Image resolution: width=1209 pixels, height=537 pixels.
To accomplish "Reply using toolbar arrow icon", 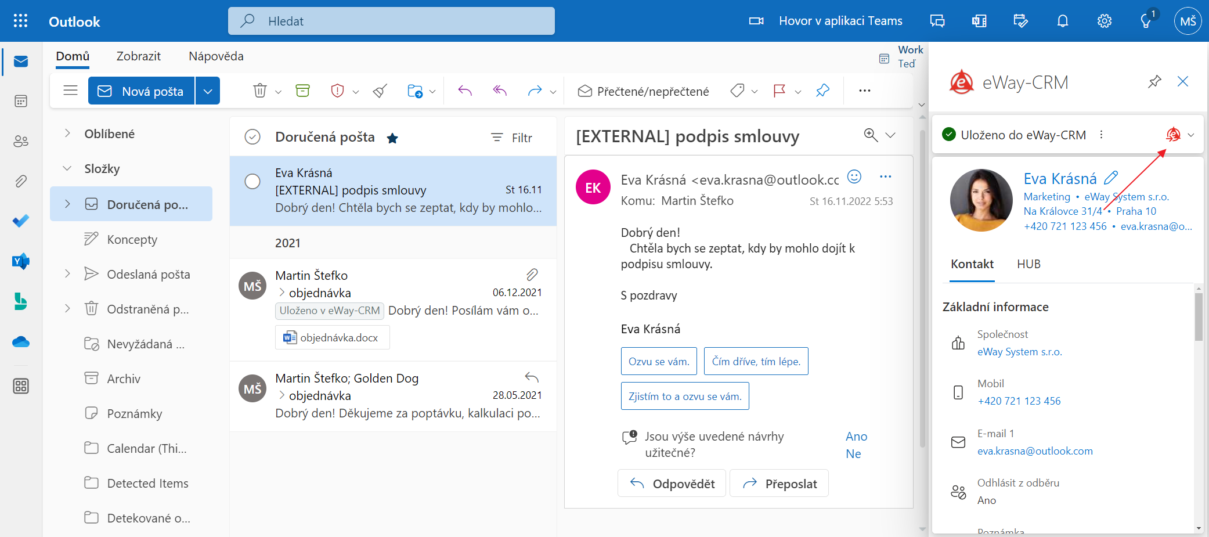I will [465, 91].
